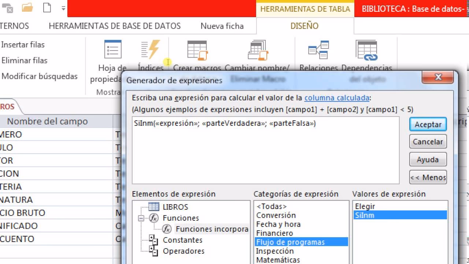Select Elegir in expression values
The image size is (469, 264).
365,206
